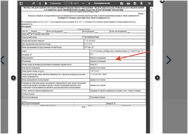Open a file with the toolbar folder icon
Image resolution: width=188 pixels, height=134 pixels.
(122, 3)
